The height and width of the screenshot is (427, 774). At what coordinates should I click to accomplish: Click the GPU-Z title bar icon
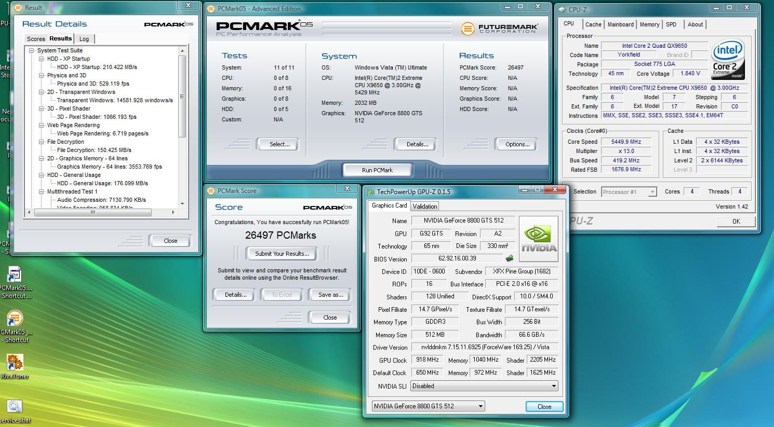[x=371, y=192]
